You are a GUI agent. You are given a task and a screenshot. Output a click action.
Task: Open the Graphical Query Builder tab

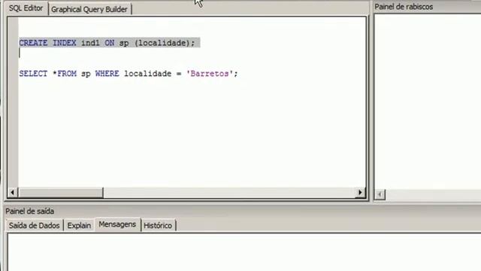tap(89, 9)
